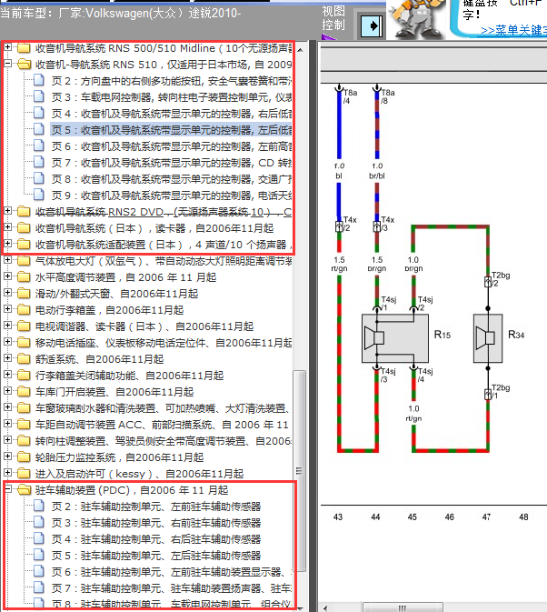Open page 4 右后低音 RNS 510 entry

(171, 114)
